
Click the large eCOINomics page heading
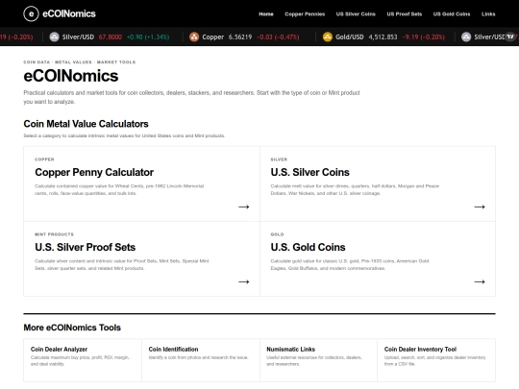pyautogui.click(x=71, y=76)
